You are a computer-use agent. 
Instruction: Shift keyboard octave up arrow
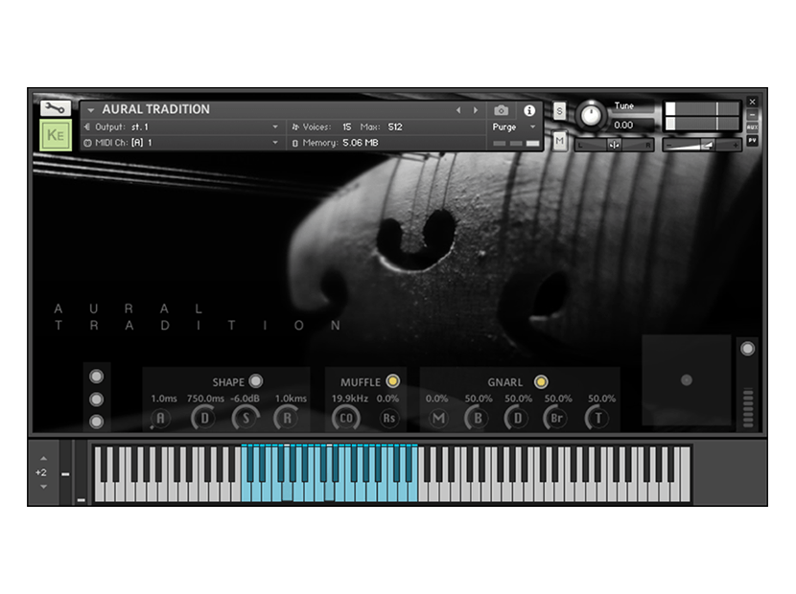(43, 458)
